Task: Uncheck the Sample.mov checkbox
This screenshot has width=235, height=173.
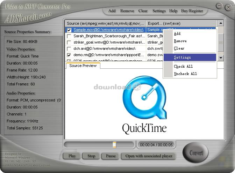Action: 69,30
